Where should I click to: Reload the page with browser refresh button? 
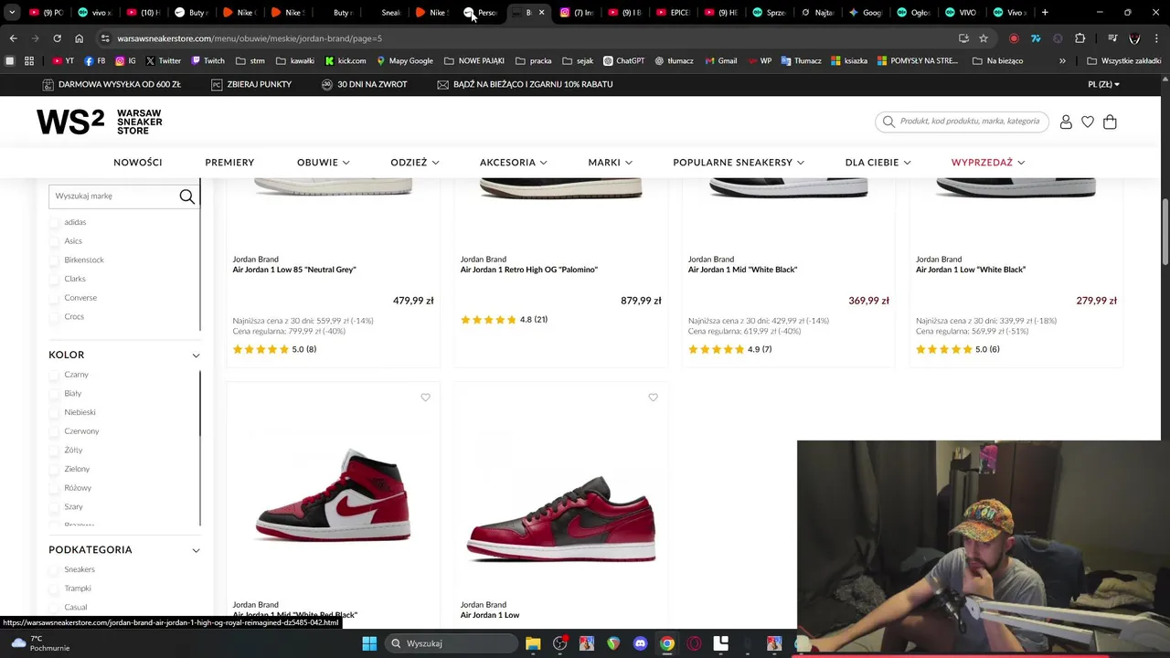pos(57,38)
